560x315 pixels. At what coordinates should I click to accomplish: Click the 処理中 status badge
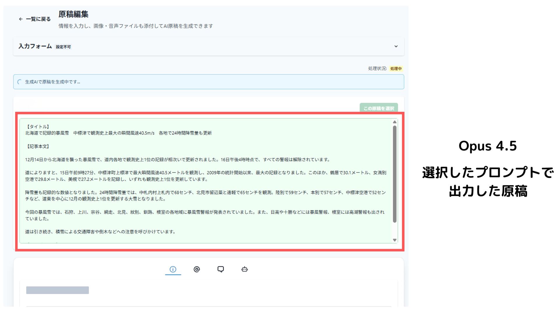coord(396,69)
